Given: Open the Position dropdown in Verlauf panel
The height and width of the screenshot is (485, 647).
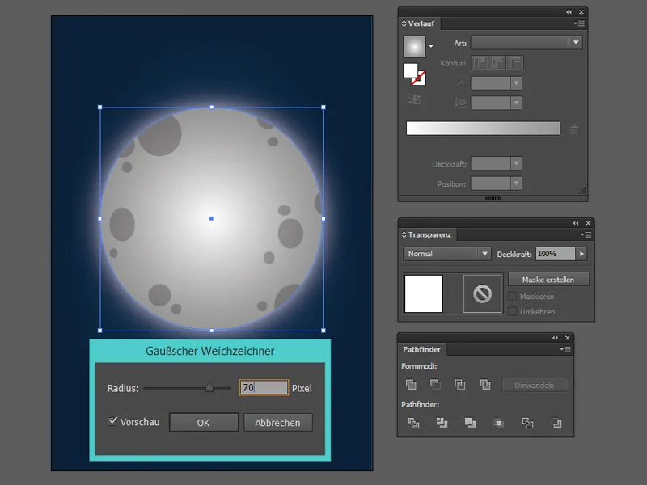Looking at the screenshot, I should coord(516,183).
